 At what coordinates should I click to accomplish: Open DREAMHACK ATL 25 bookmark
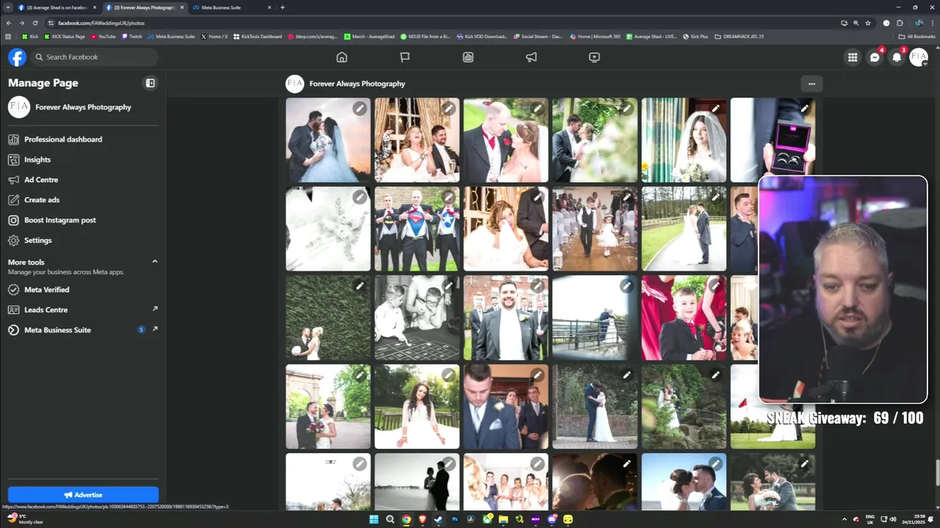tap(740, 36)
